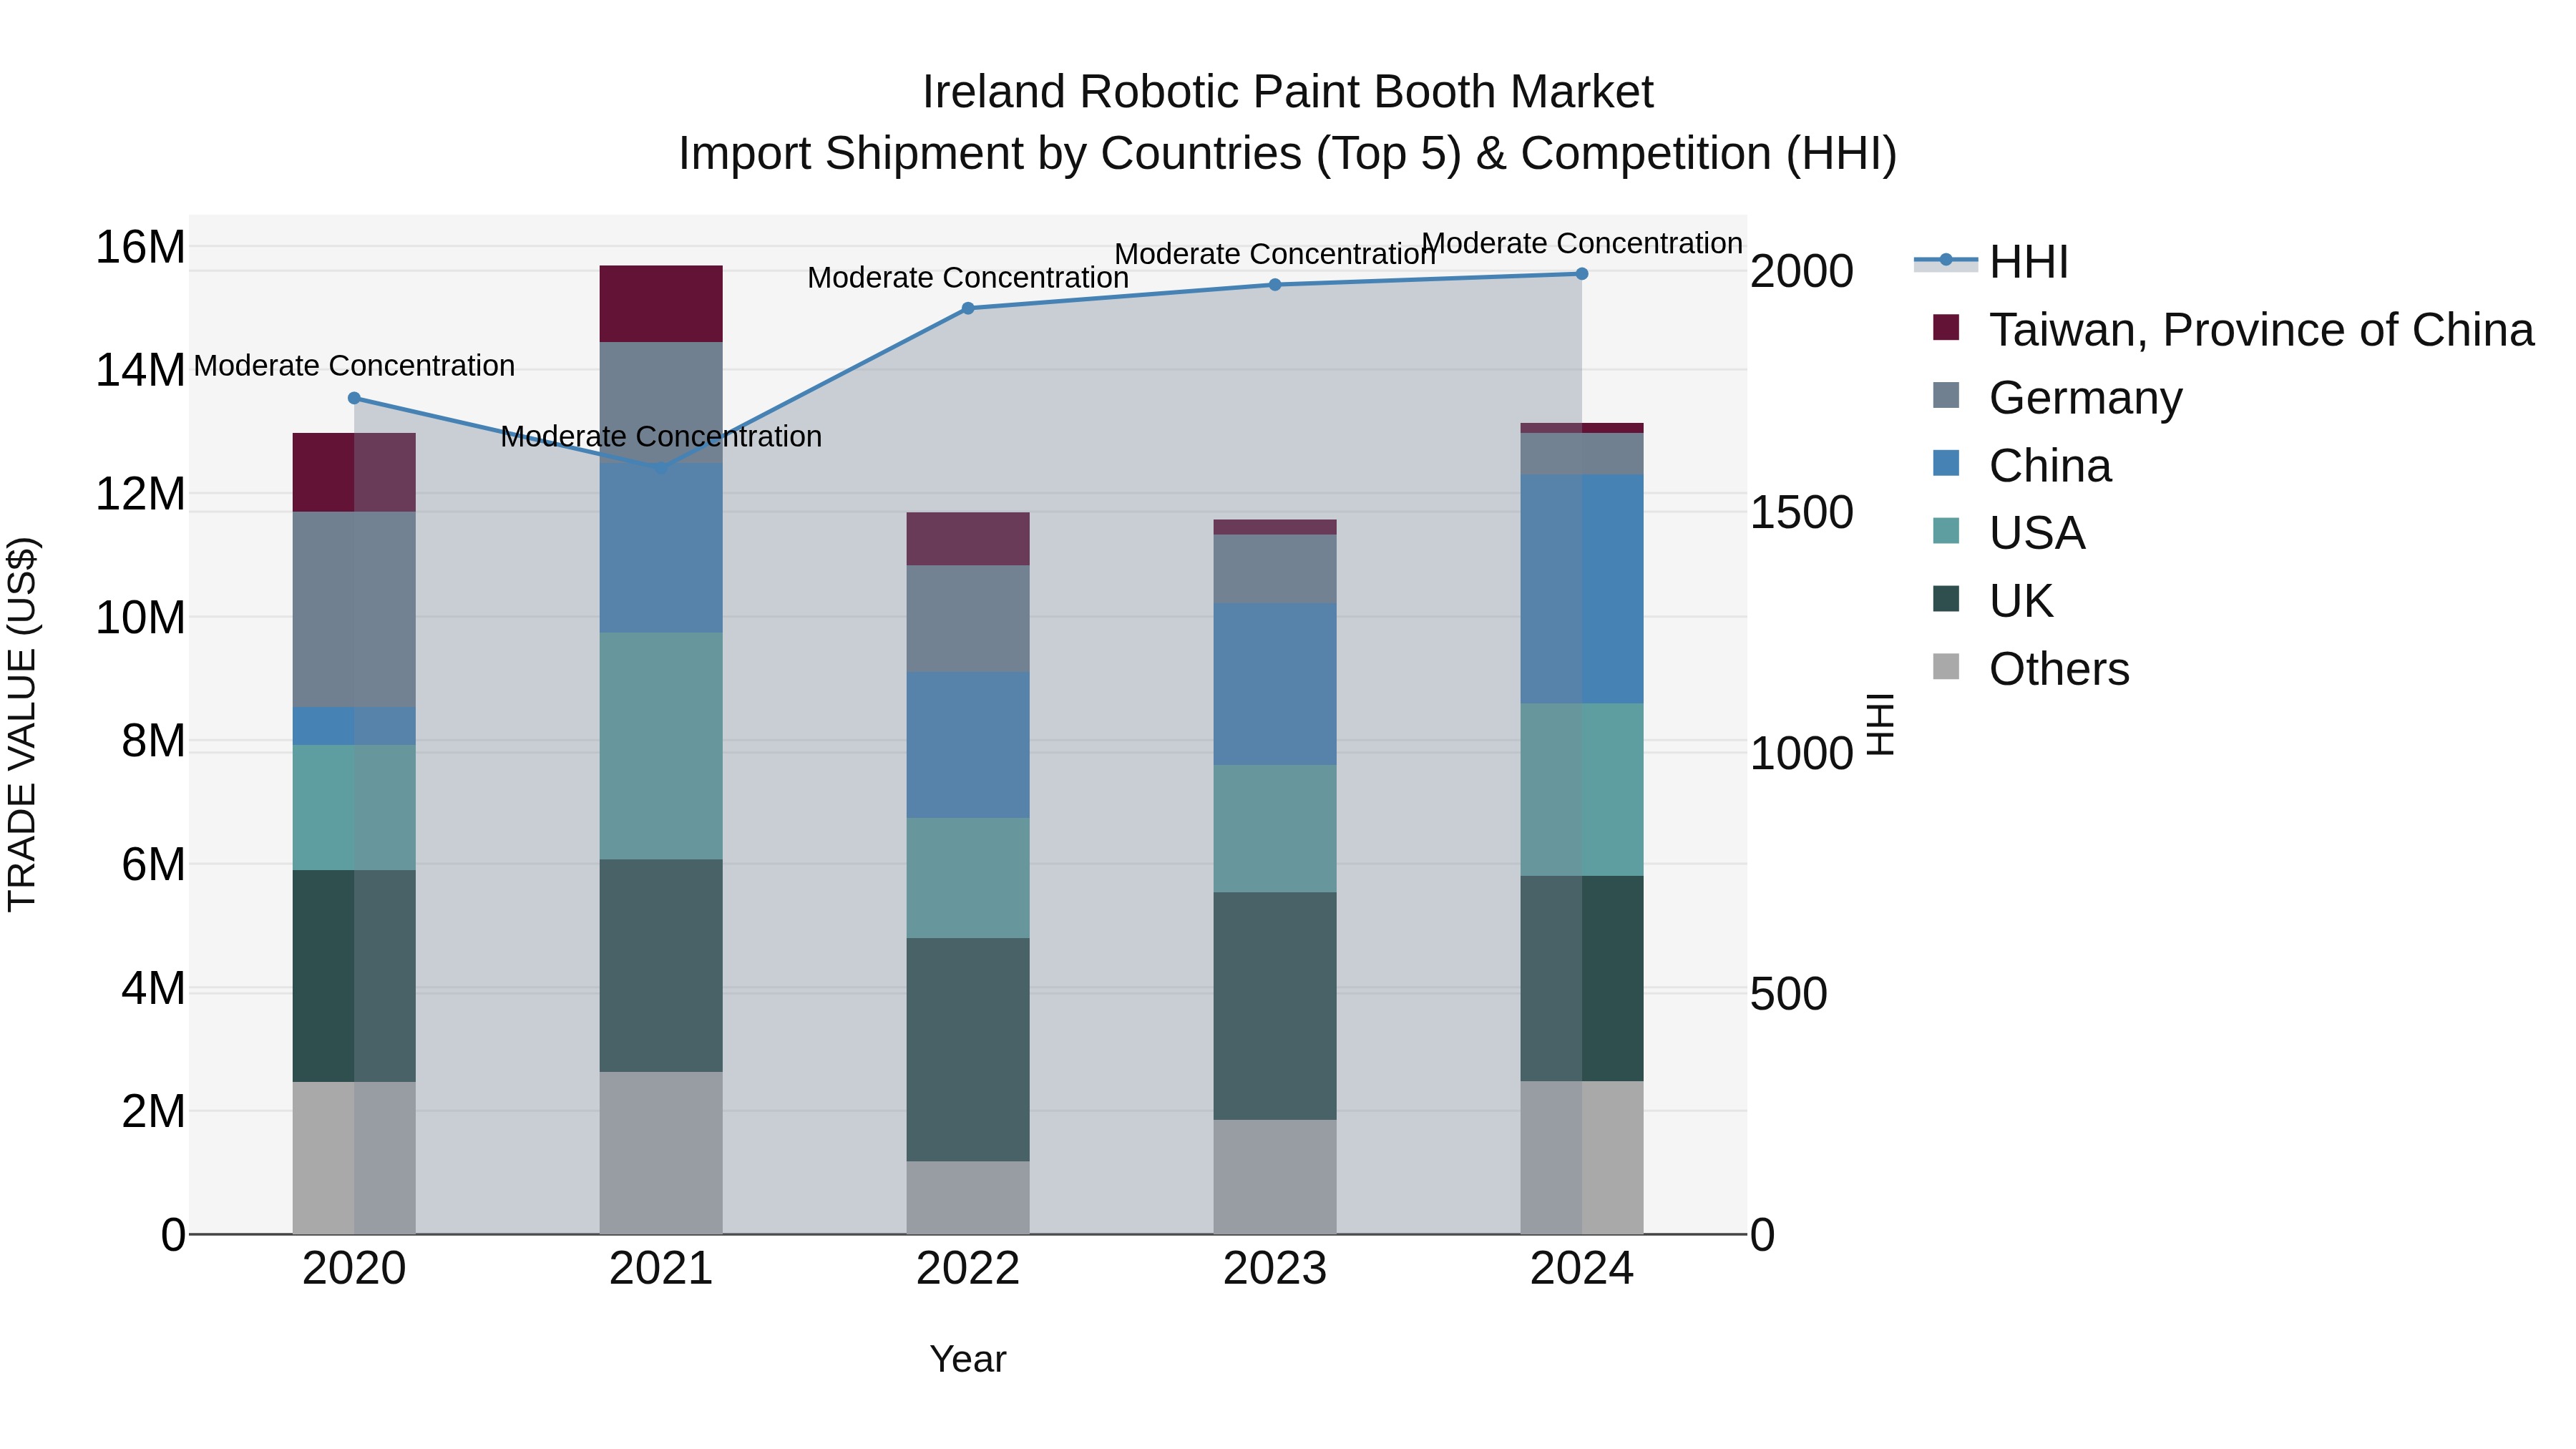The height and width of the screenshot is (1449, 2576).
Task: Click the 2022 Moderate Concentration annotation
Action: click(x=968, y=277)
